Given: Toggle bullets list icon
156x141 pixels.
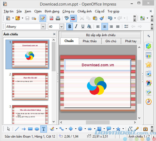Looking at the screenshot, I should pyautogui.click(x=126, y=26).
